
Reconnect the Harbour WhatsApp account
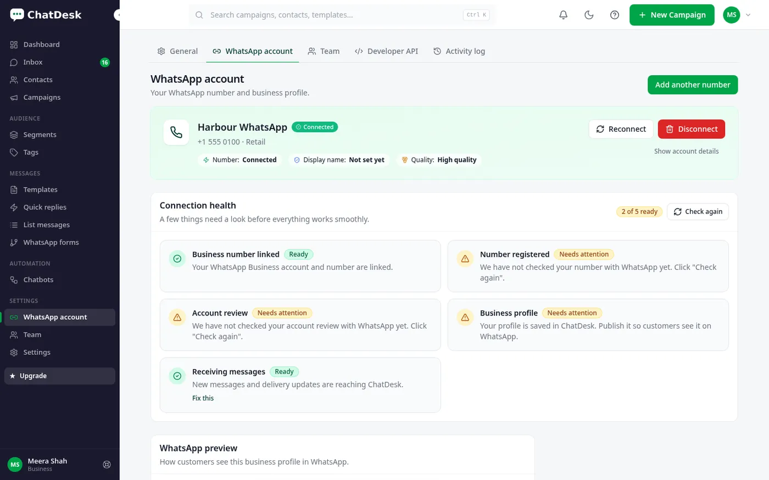[x=621, y=129]
